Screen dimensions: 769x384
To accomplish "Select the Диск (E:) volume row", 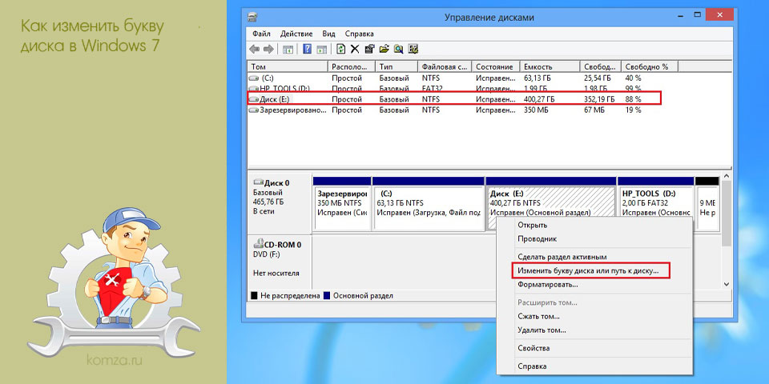I will coord(453,99).
